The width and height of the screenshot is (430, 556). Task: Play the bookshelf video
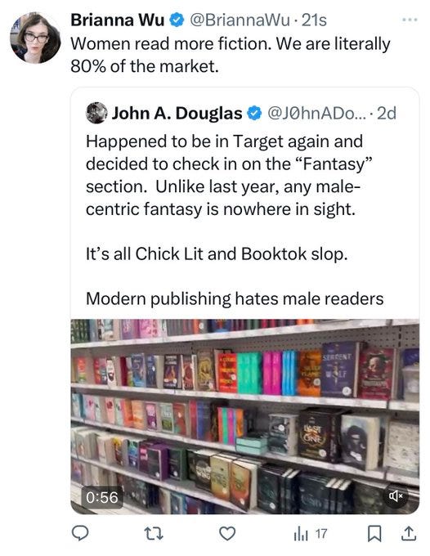tap(244, 416)
